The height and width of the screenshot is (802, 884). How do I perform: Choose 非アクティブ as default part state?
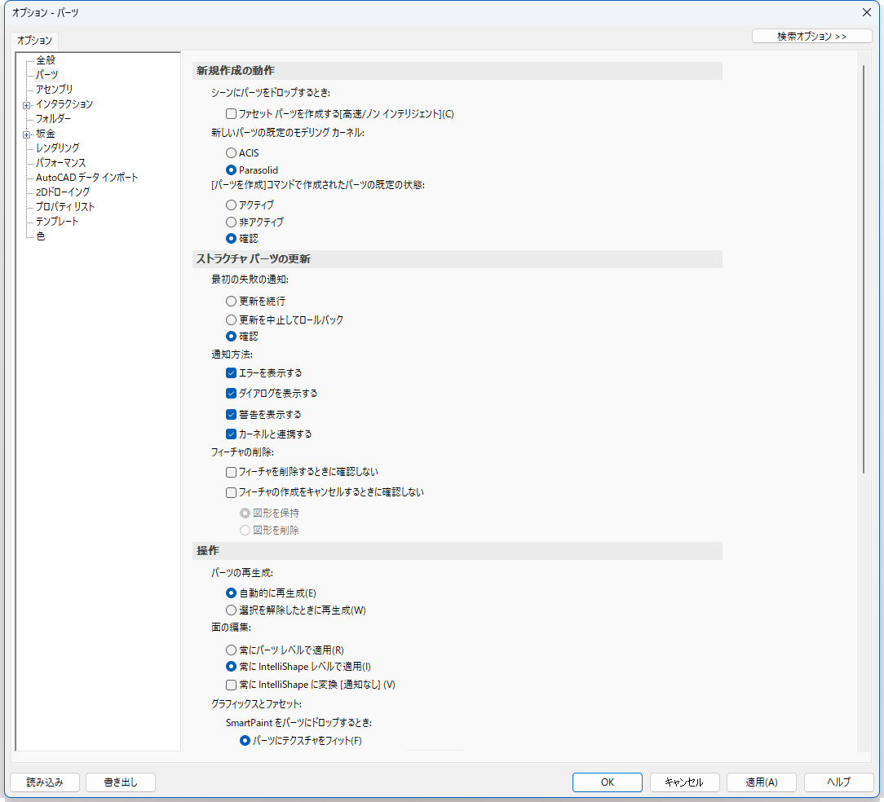click(x=232, y=222)
